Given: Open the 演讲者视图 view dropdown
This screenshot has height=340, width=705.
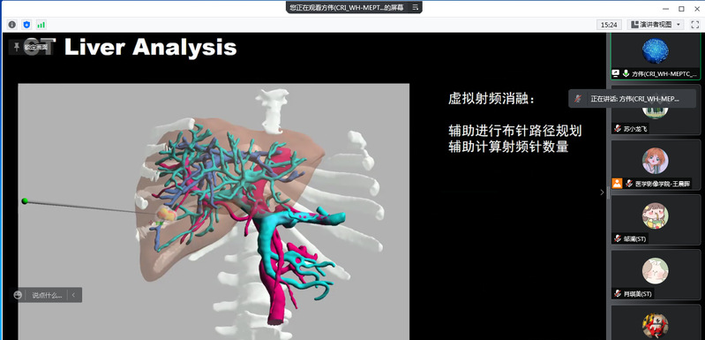Looking at the screenshot, I should point(656,25).
